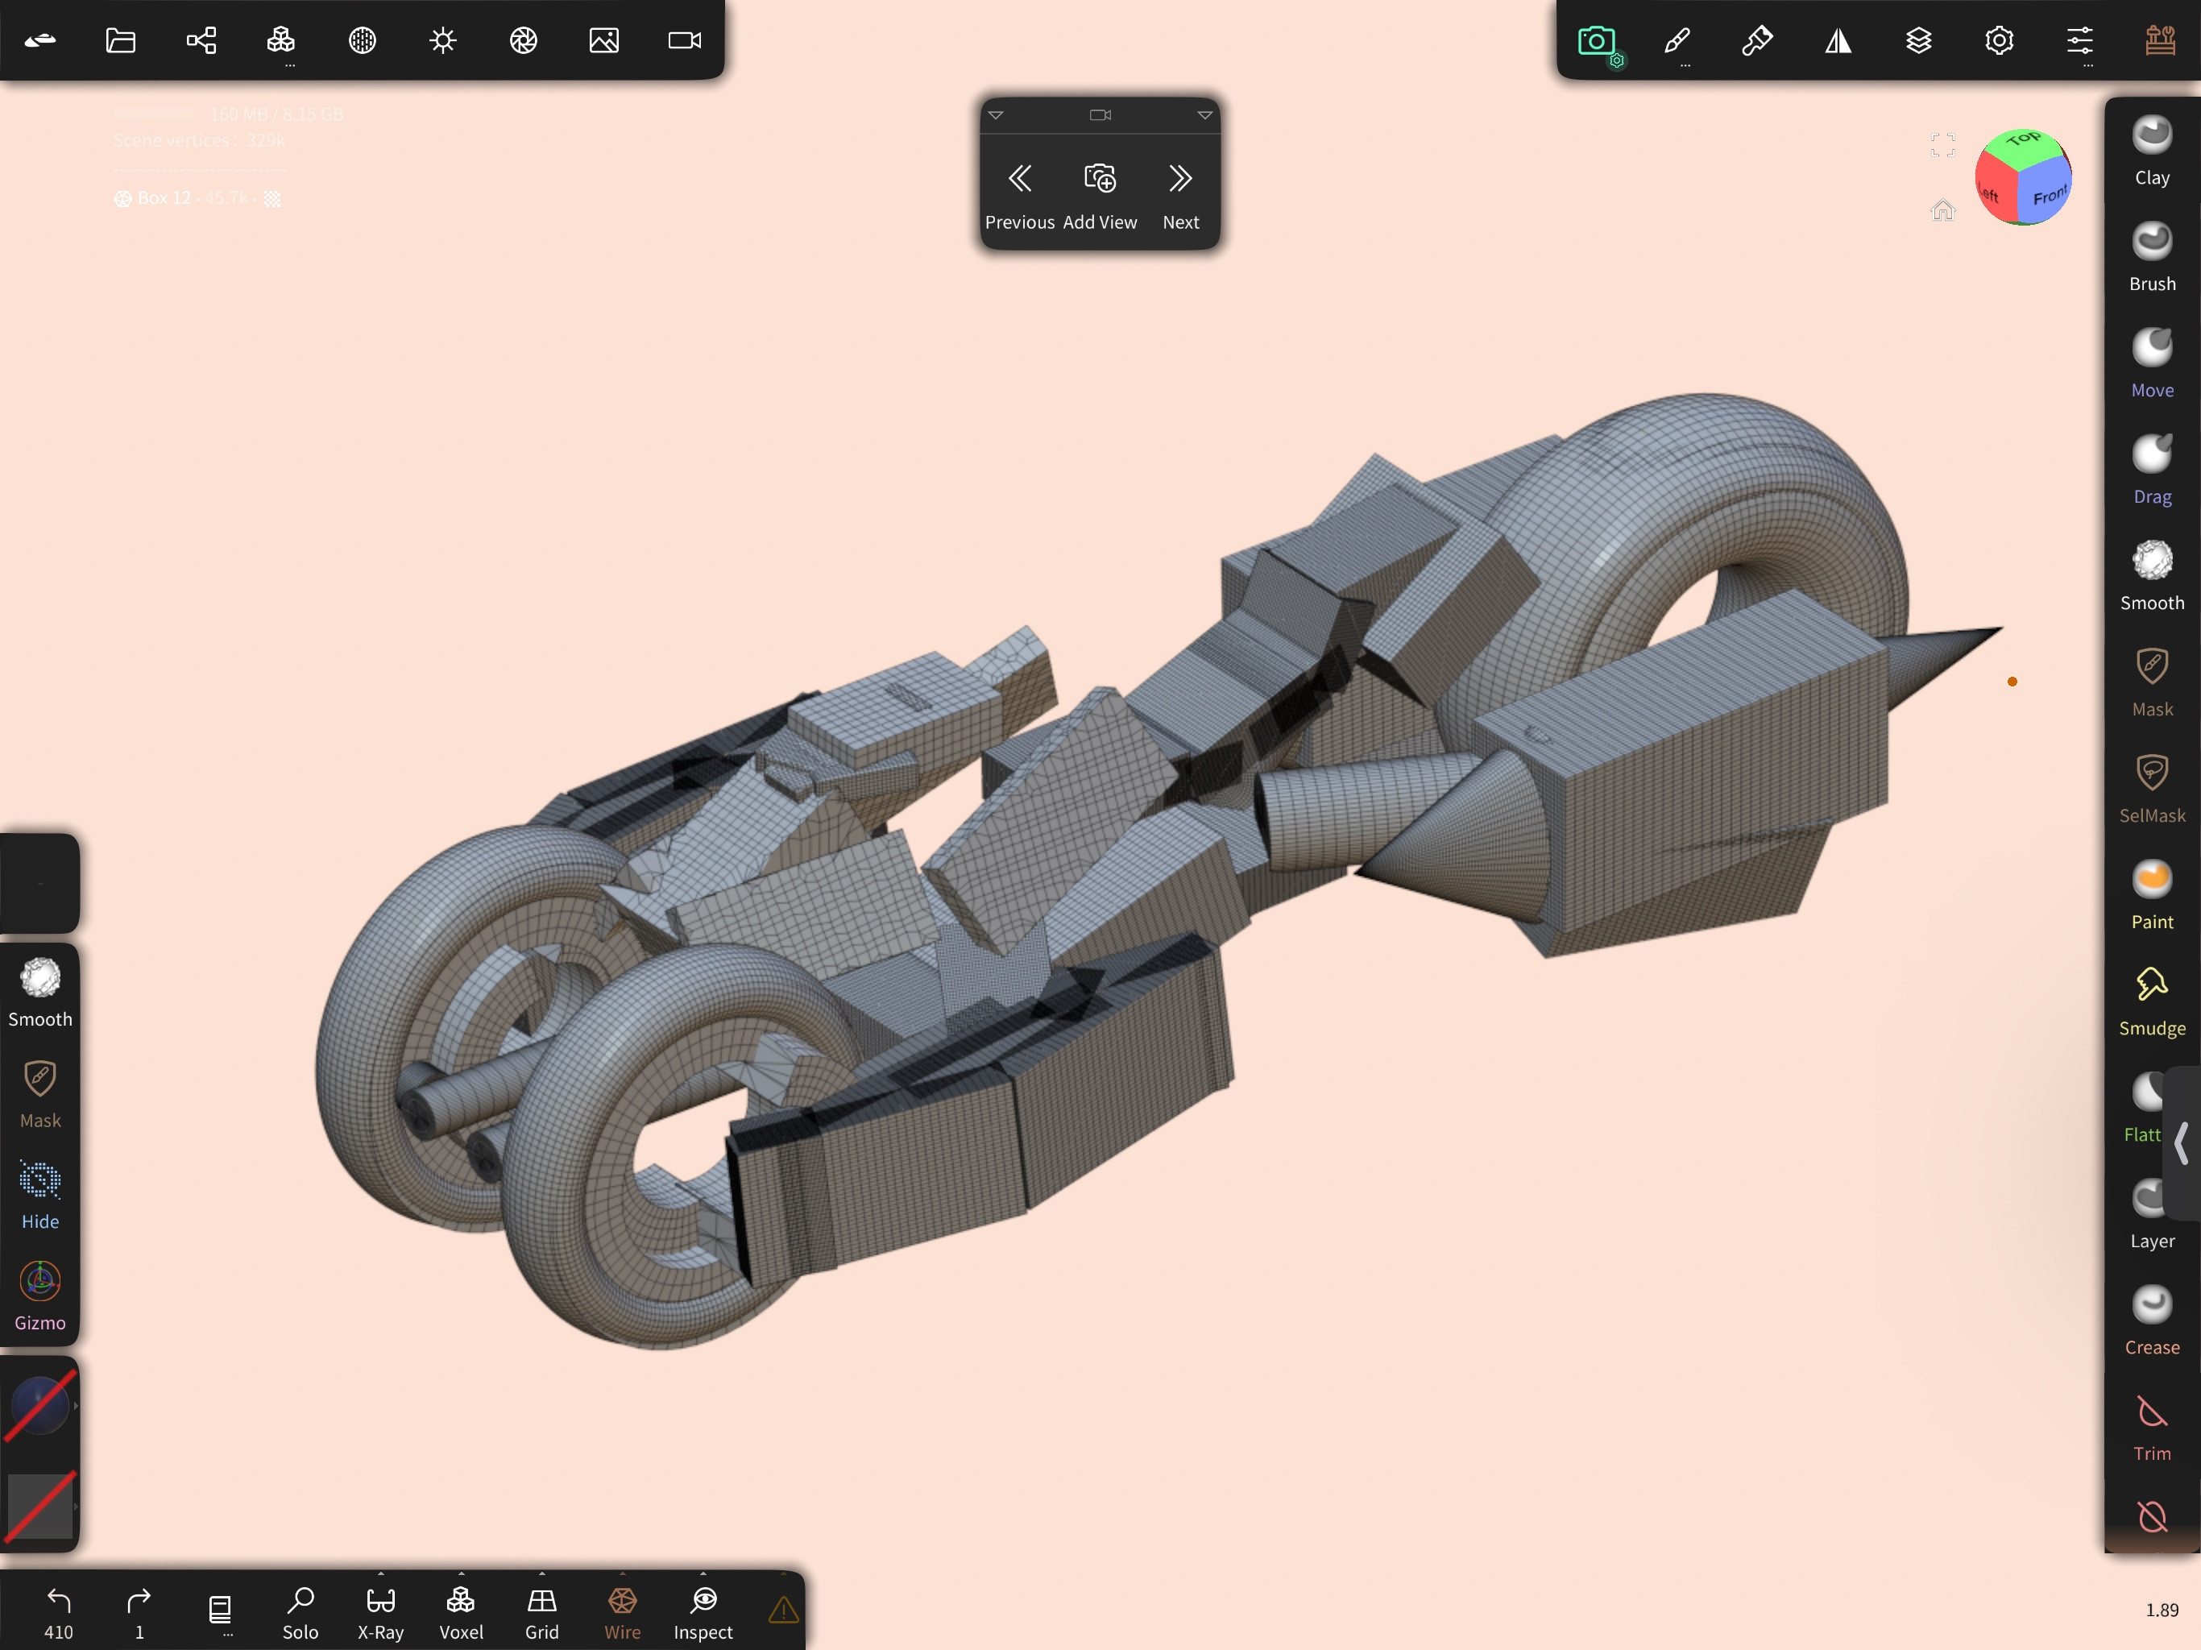Open the disabled alpha texture swatch
Viewport: 2201px width, 1650px height.
coord(39,1507)
